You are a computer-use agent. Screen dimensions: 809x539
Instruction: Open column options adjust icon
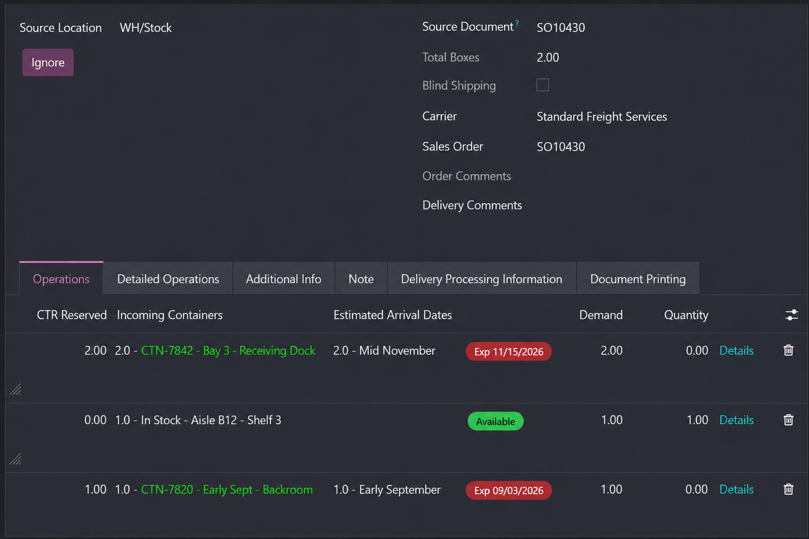click(792, 315)
